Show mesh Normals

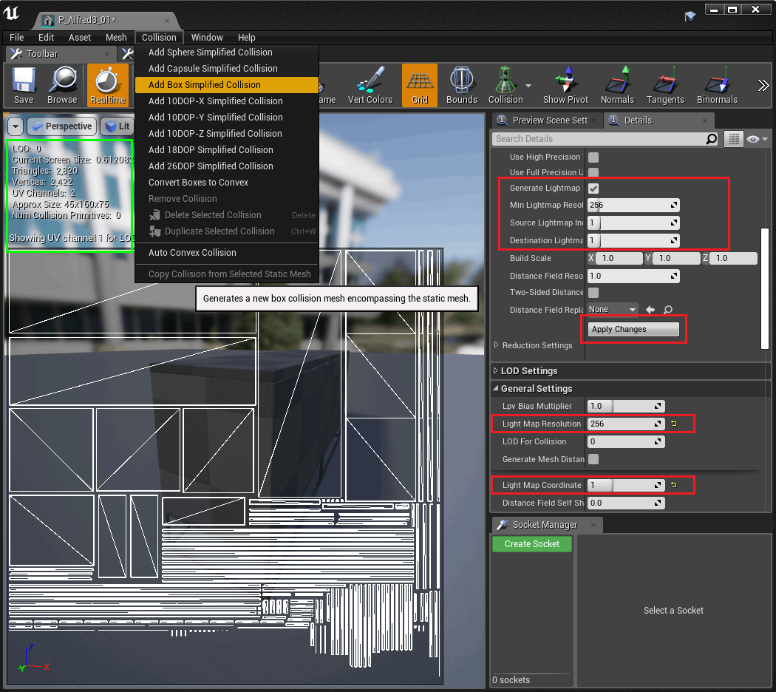(617, 85)
